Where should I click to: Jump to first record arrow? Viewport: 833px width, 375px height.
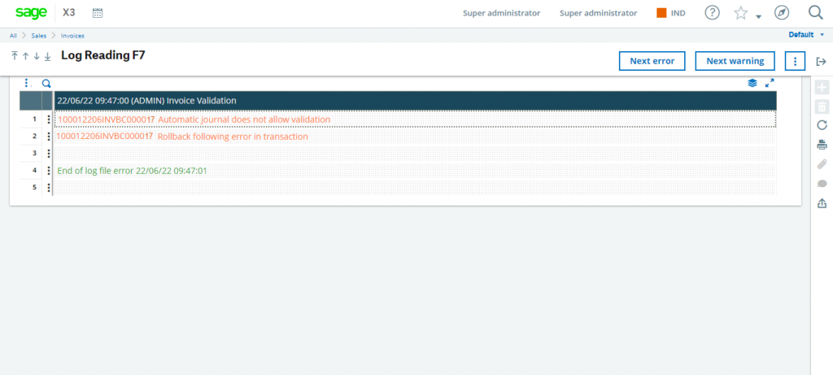[x=15, y=56]
